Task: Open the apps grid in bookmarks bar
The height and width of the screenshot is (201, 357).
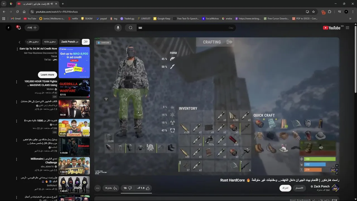Action: pos(4,19)
